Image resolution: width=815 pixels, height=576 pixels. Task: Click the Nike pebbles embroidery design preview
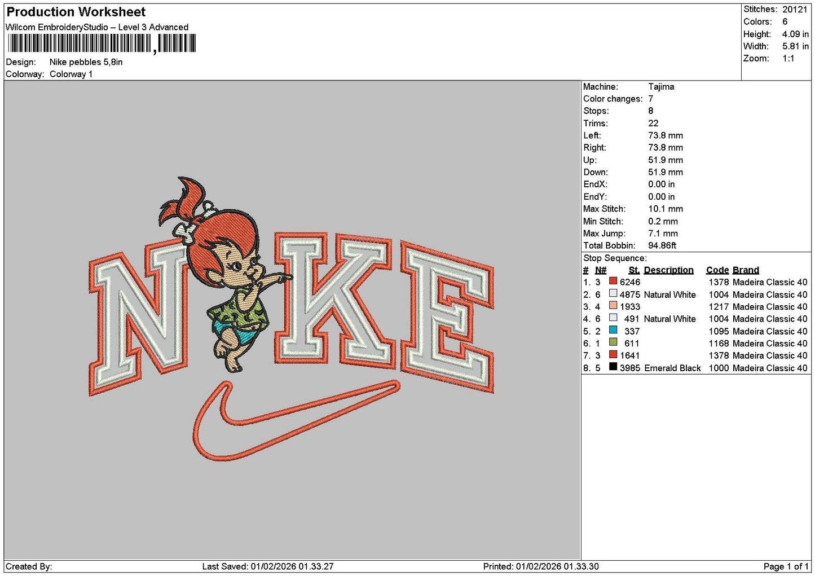pos(292,319)
